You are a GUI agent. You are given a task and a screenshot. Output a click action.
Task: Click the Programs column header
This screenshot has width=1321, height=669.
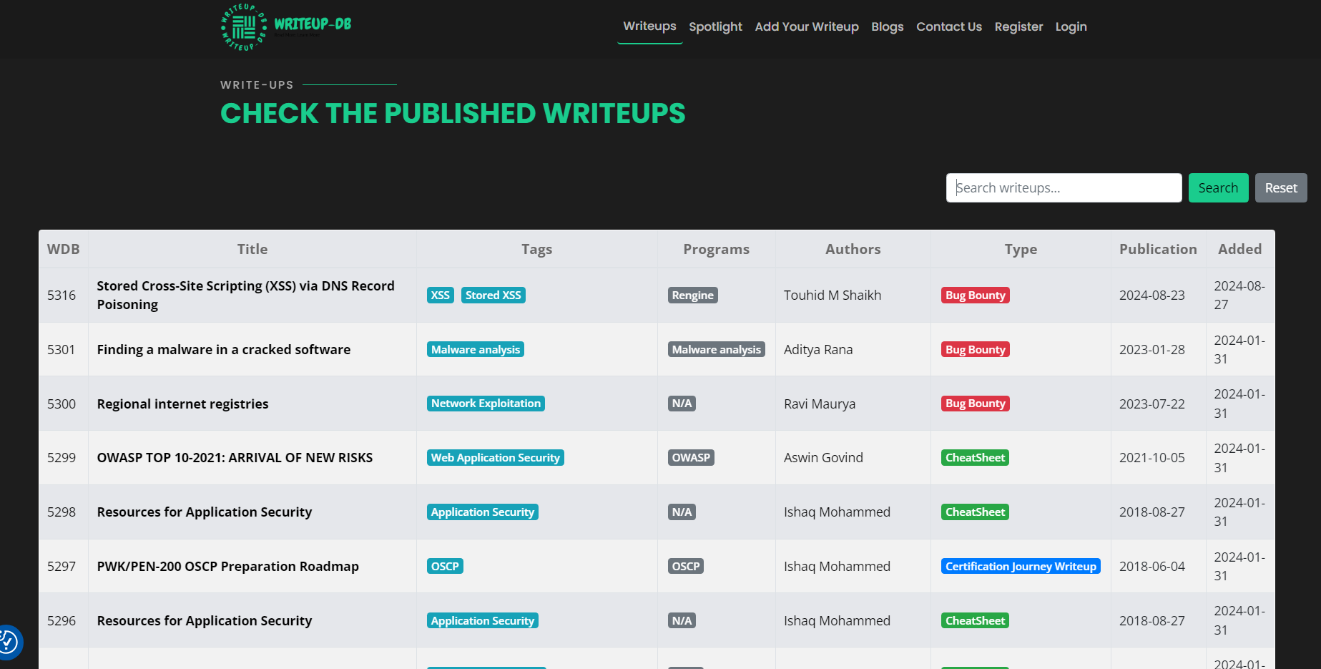click(x=716, y=249)
